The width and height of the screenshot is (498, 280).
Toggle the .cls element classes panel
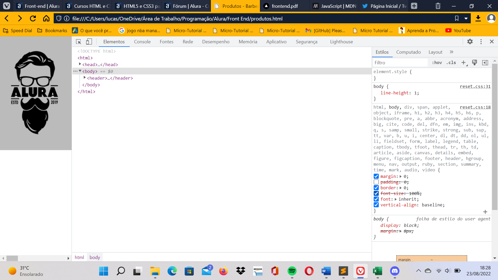point(451,62)
